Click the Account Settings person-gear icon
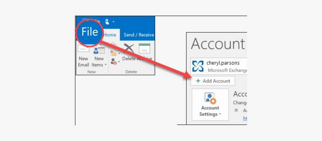Viewport: 322px width, 141px height. click(210, 99)
